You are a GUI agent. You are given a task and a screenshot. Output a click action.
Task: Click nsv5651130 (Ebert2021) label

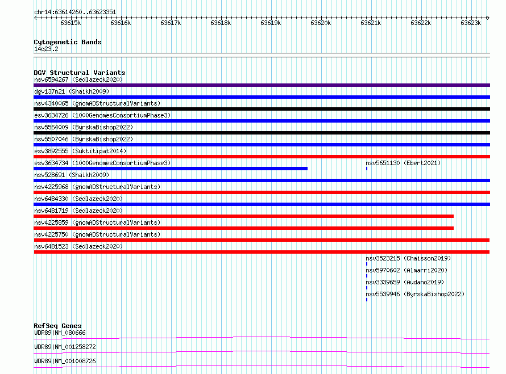[x=403, y=163]
